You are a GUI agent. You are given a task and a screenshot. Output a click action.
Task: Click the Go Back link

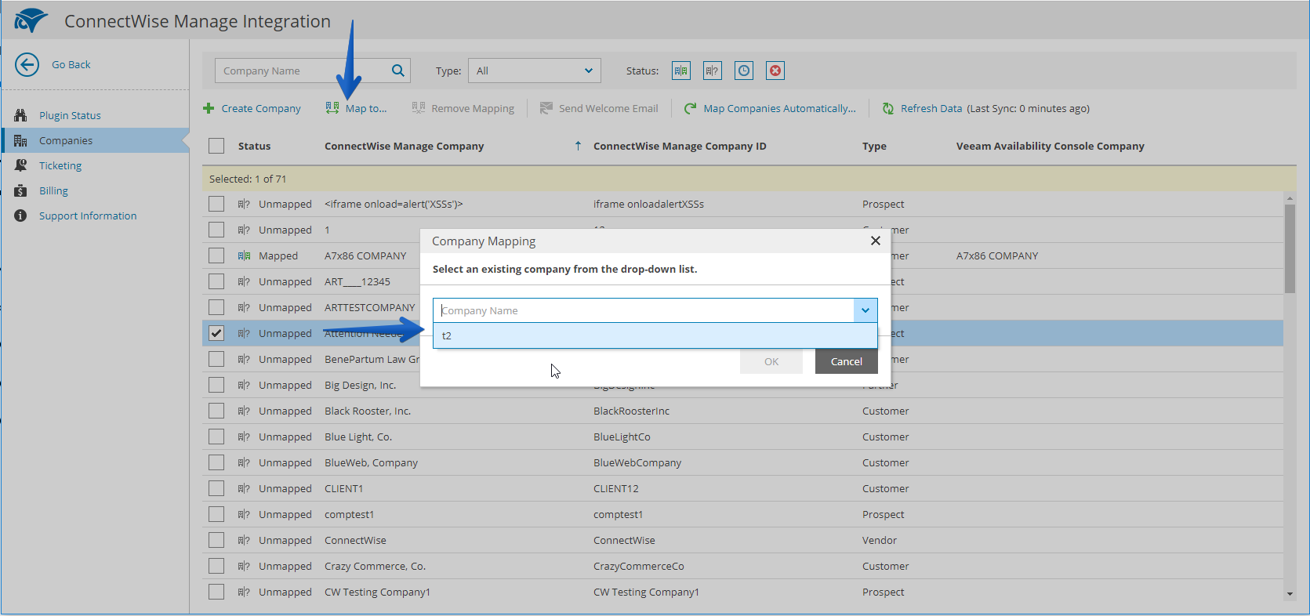pos(71,65)
